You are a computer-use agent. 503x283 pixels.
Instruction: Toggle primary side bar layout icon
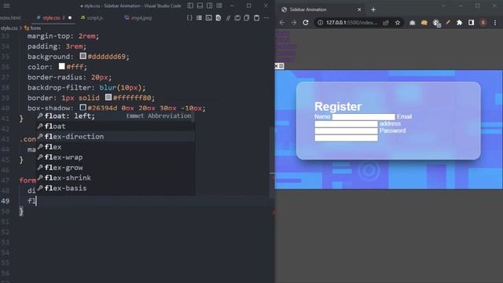coord(190,6)
